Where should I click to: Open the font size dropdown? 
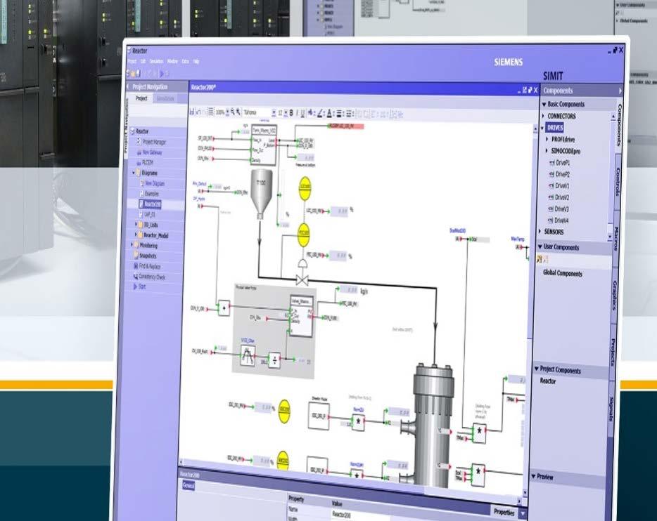tap(286, 113)
